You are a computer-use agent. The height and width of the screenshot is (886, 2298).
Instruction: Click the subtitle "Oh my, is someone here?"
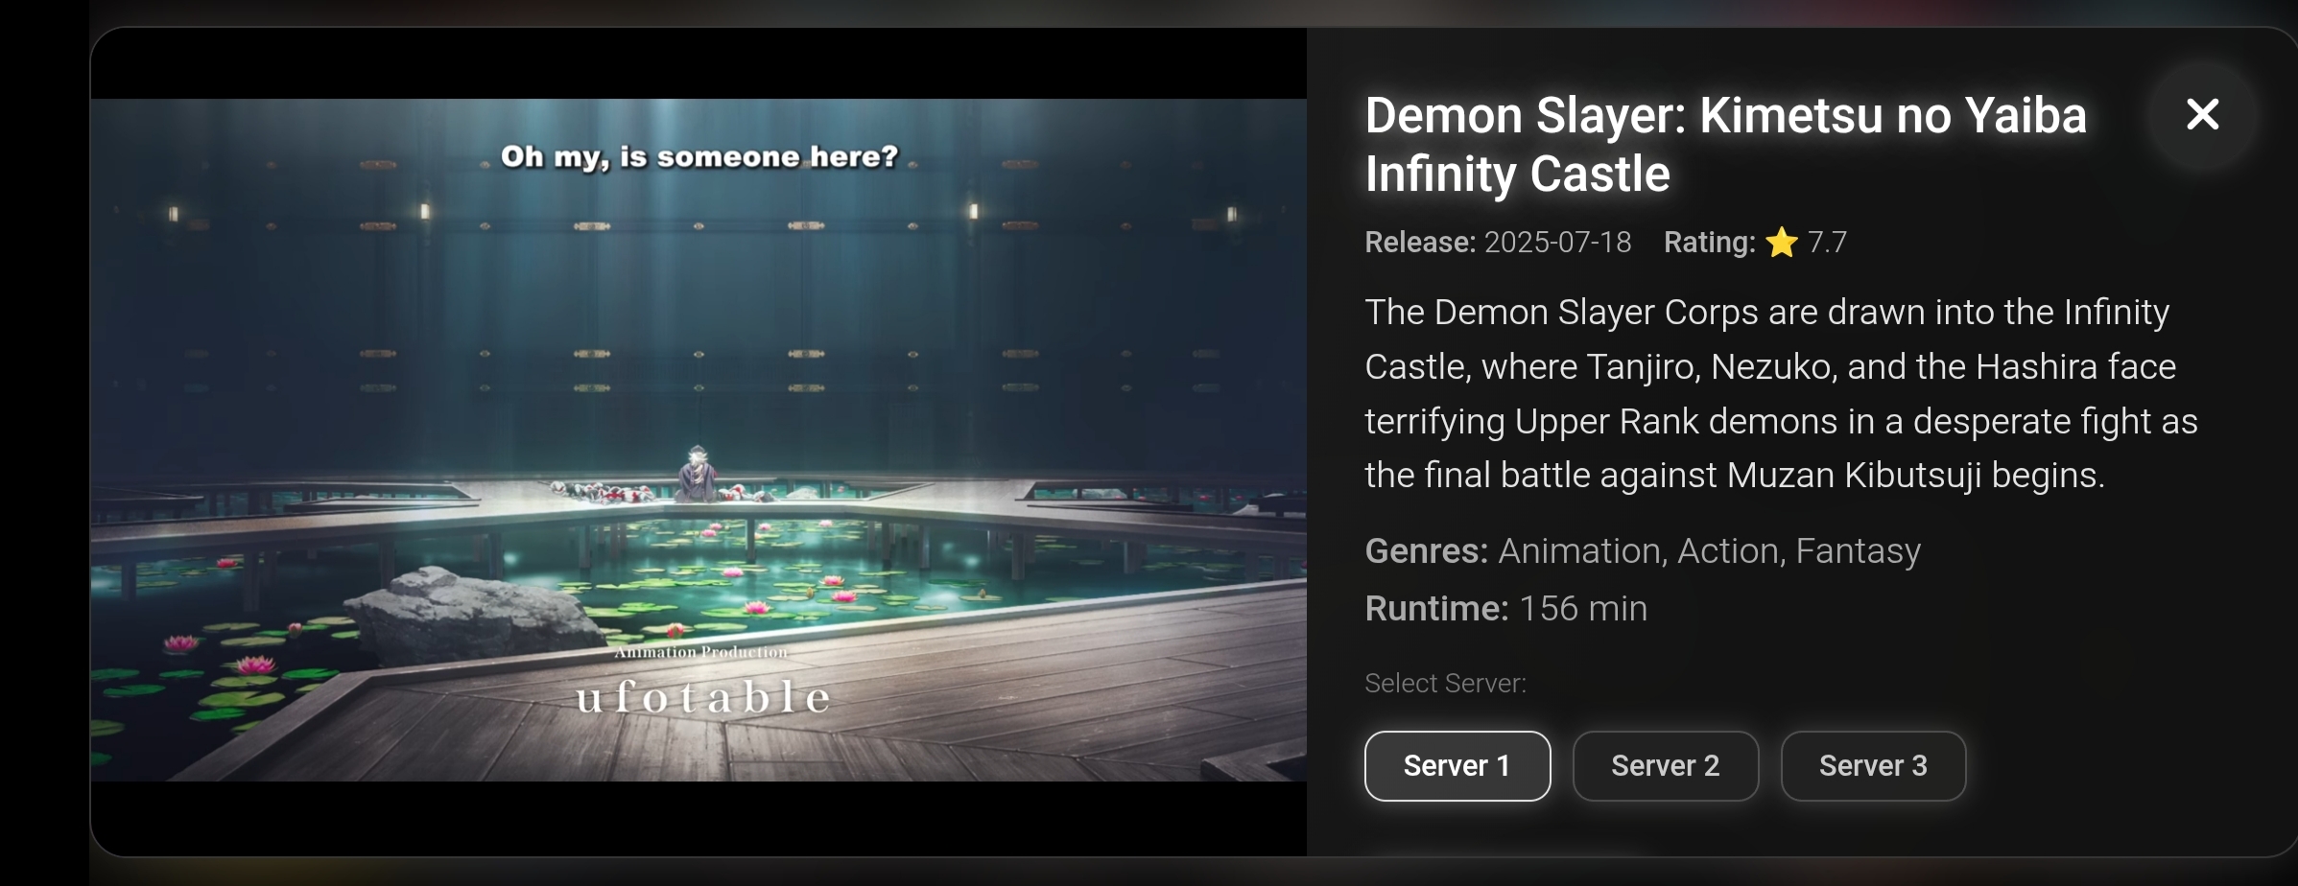pyautogui.click(x=699, y=156)
